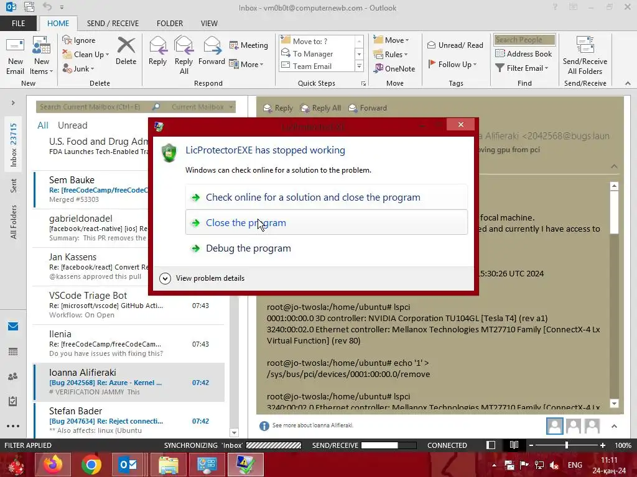The width and height of the screenshot is (637, 477).
Task: Click 'Close the program' option
Action: point(327,222)
